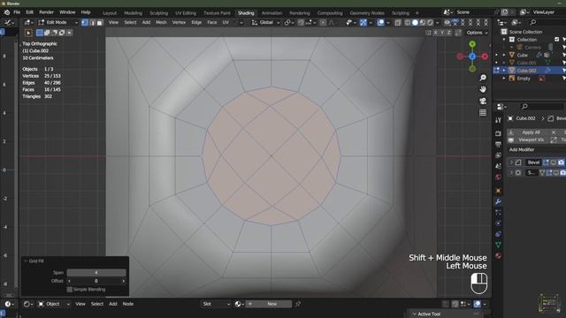Open the Help menu
The height and width of the screenshot is (318, 566).
(86, 12)
